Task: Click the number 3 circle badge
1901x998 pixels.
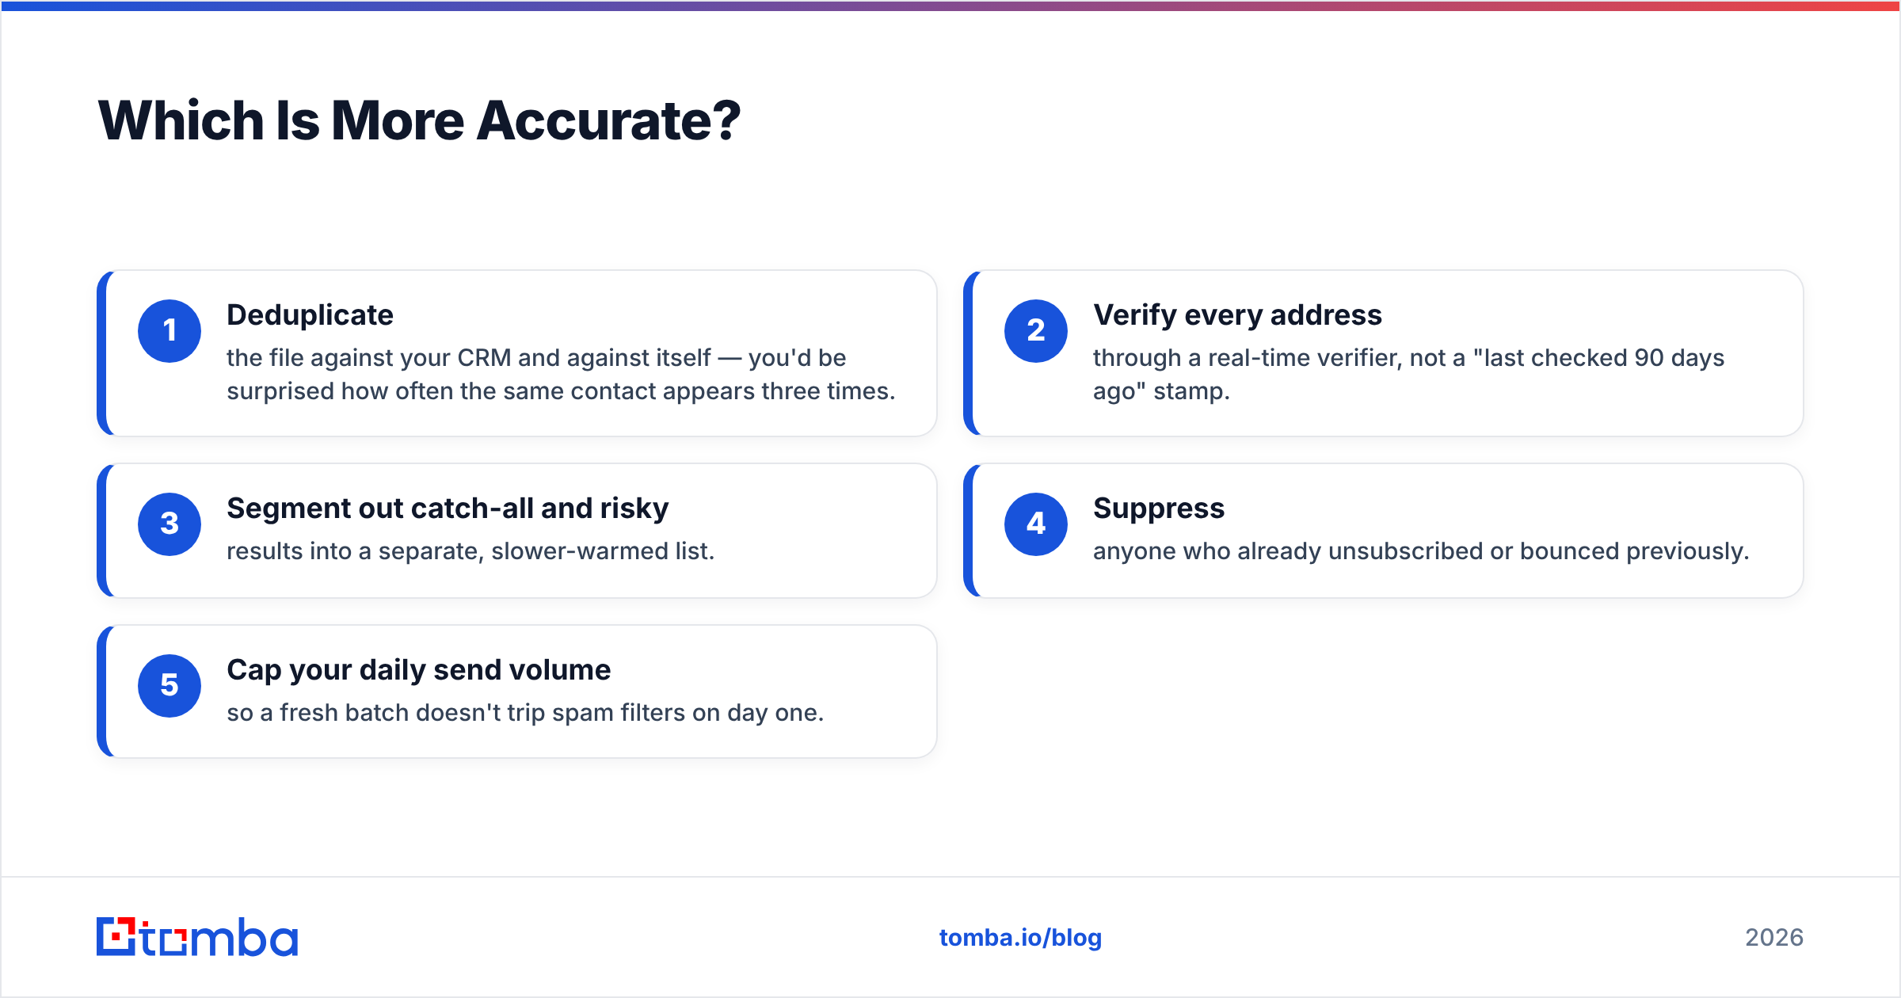Action: (x=170, y=524)
